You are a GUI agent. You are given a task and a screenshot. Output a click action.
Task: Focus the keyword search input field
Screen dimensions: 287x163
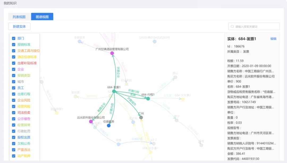tap(256, 27)
